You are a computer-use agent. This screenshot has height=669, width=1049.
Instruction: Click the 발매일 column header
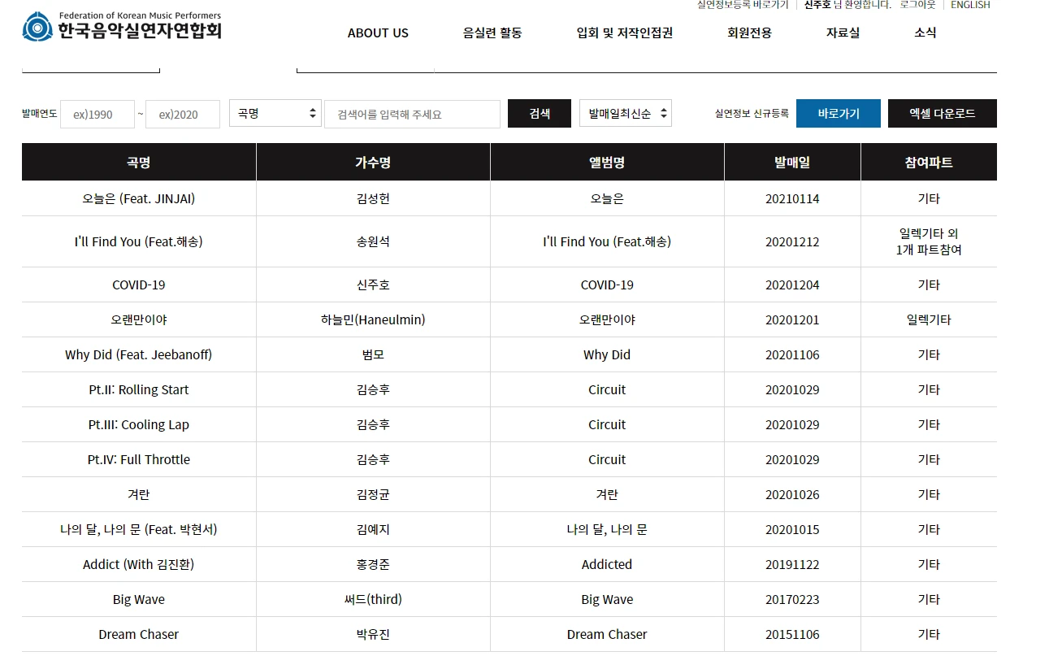[792, 163]
